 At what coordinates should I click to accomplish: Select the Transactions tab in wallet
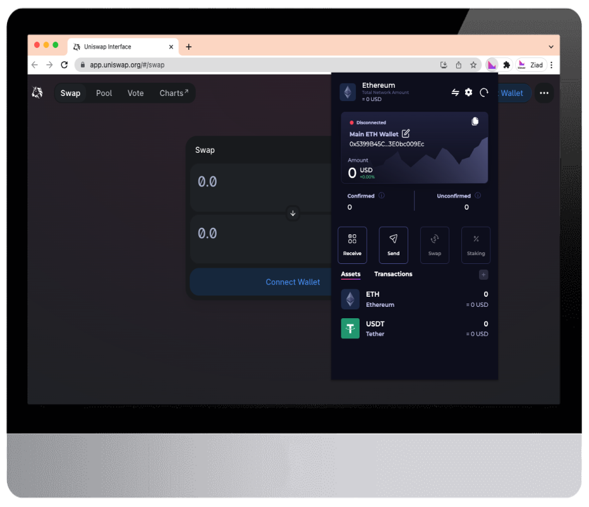click(393, 274)
